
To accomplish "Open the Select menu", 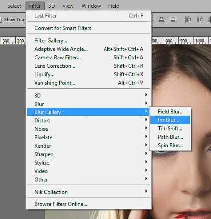I will click(14, 6).
